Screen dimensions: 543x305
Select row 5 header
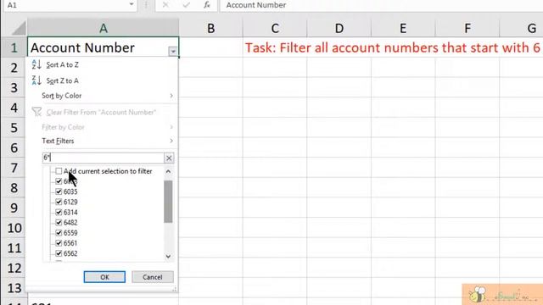point(14,128)
